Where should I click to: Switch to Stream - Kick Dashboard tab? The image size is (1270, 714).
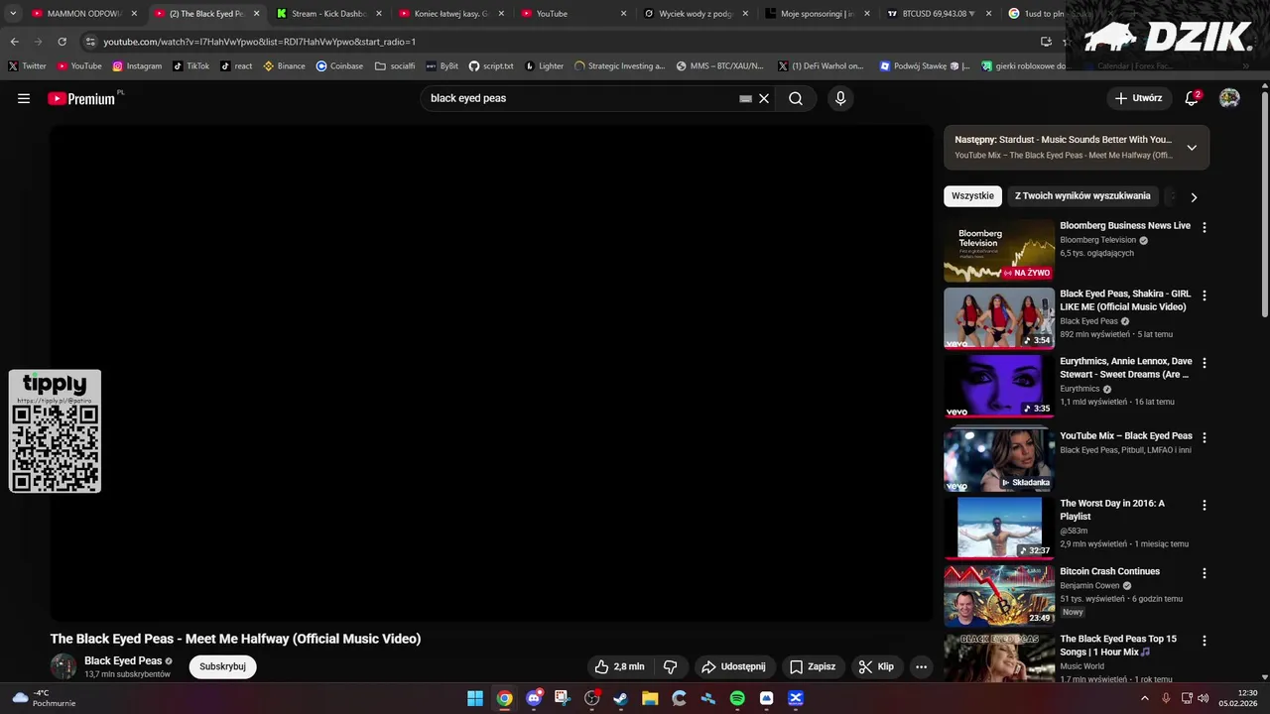point(329,14)
